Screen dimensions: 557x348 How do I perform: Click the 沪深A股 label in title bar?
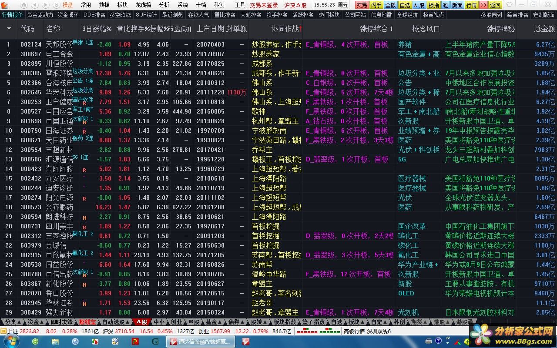click(x=295, y=5)
